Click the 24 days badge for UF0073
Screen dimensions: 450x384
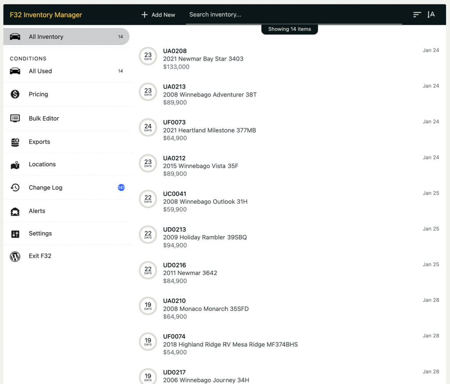148,127
